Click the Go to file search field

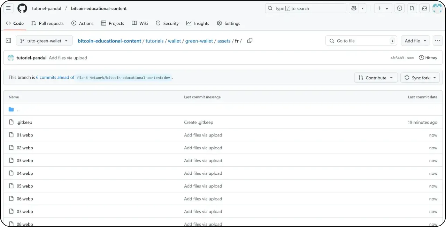361,40
